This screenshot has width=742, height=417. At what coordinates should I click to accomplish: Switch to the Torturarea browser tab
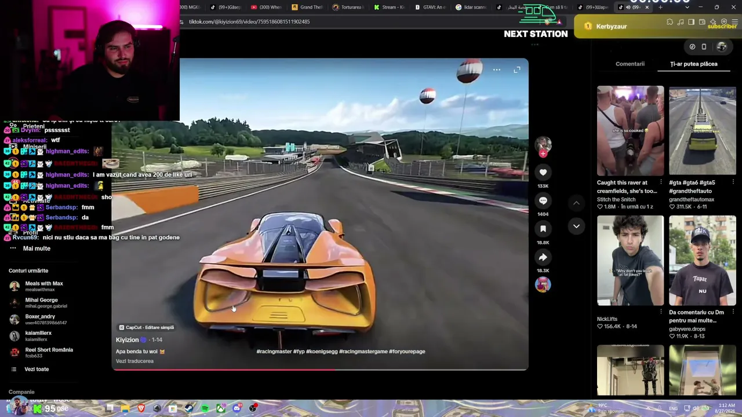[348, 8]
